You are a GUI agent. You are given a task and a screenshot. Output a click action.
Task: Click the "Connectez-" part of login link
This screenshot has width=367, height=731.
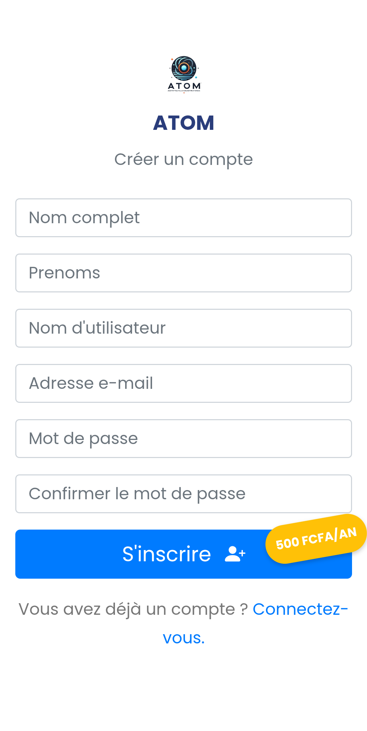pos(300,609)
